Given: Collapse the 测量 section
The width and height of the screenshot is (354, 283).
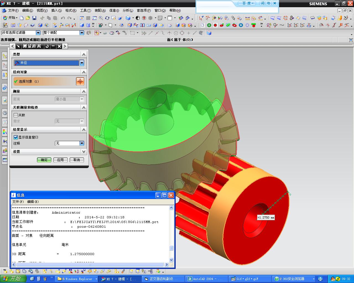Looking at the screenshot, I should [x=84, y=91].
